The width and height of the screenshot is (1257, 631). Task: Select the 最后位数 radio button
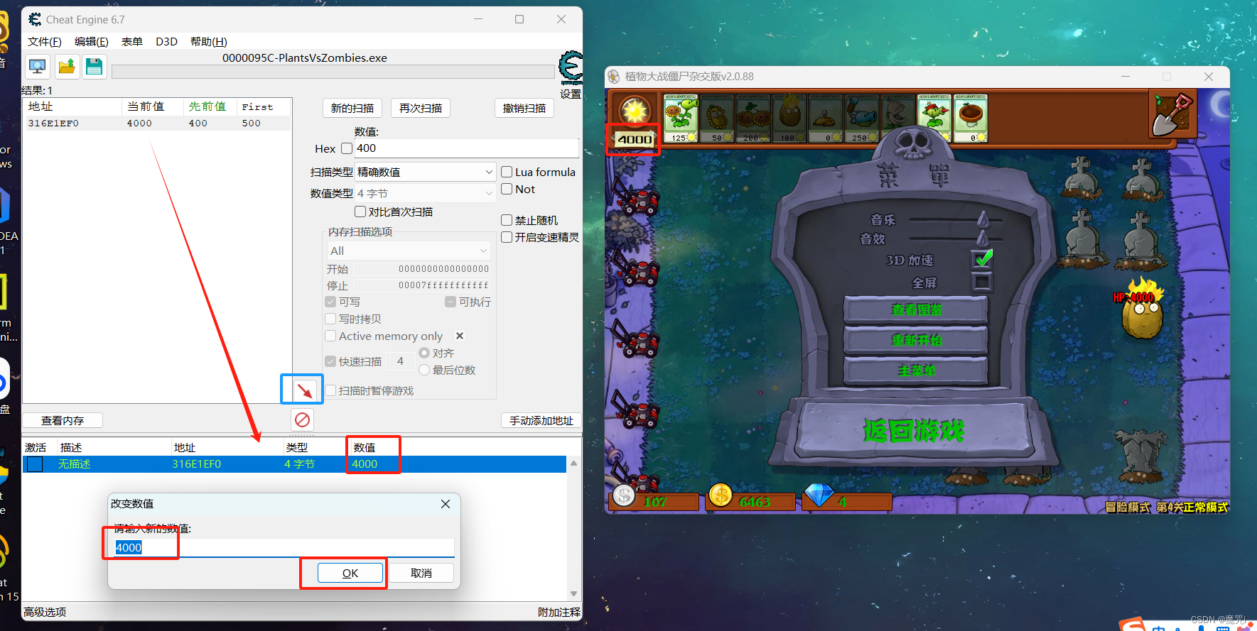tap(424, 370)
